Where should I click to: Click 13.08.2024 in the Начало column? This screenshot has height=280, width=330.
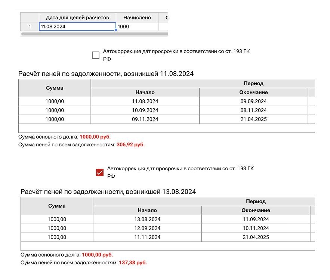tap(147, 219)
